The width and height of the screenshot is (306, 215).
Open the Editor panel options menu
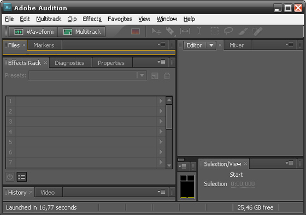click(290, 45)
